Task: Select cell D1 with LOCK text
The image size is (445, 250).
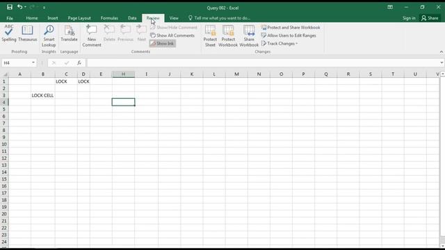Action: pos(83,81)
